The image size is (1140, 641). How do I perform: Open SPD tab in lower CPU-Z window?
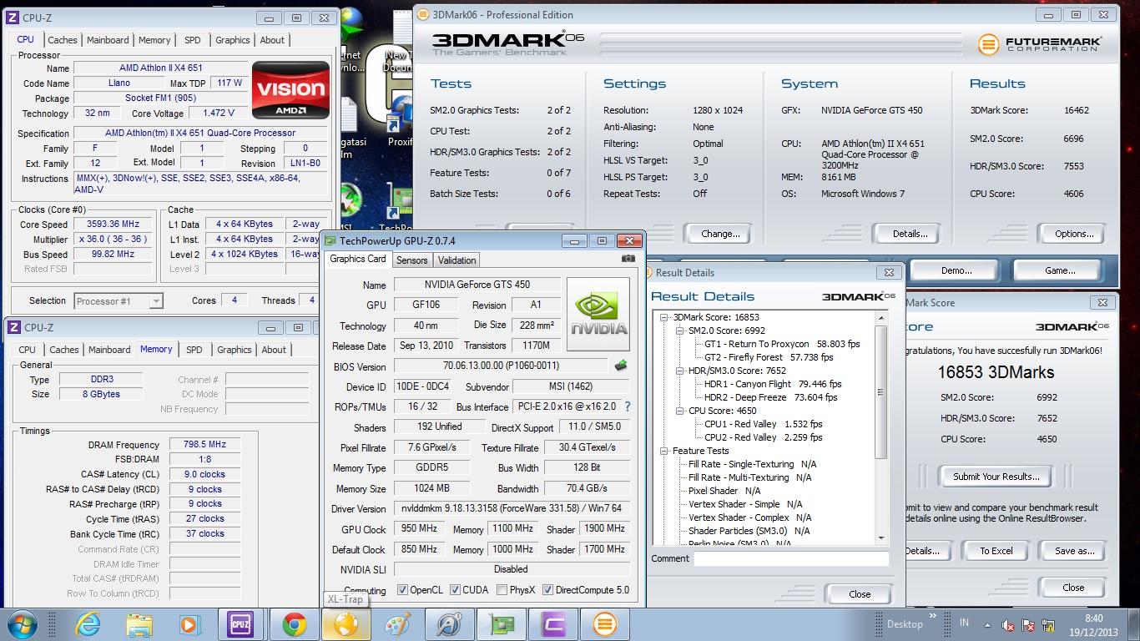coord(194,350)
